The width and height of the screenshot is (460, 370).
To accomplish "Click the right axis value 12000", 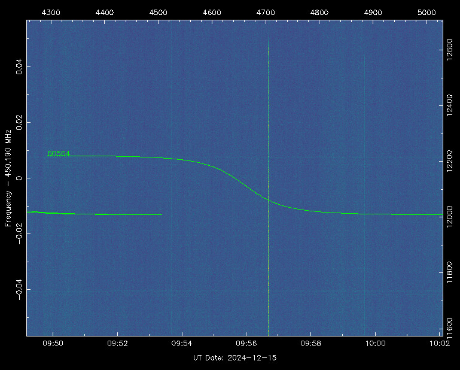I will (449, 217).
